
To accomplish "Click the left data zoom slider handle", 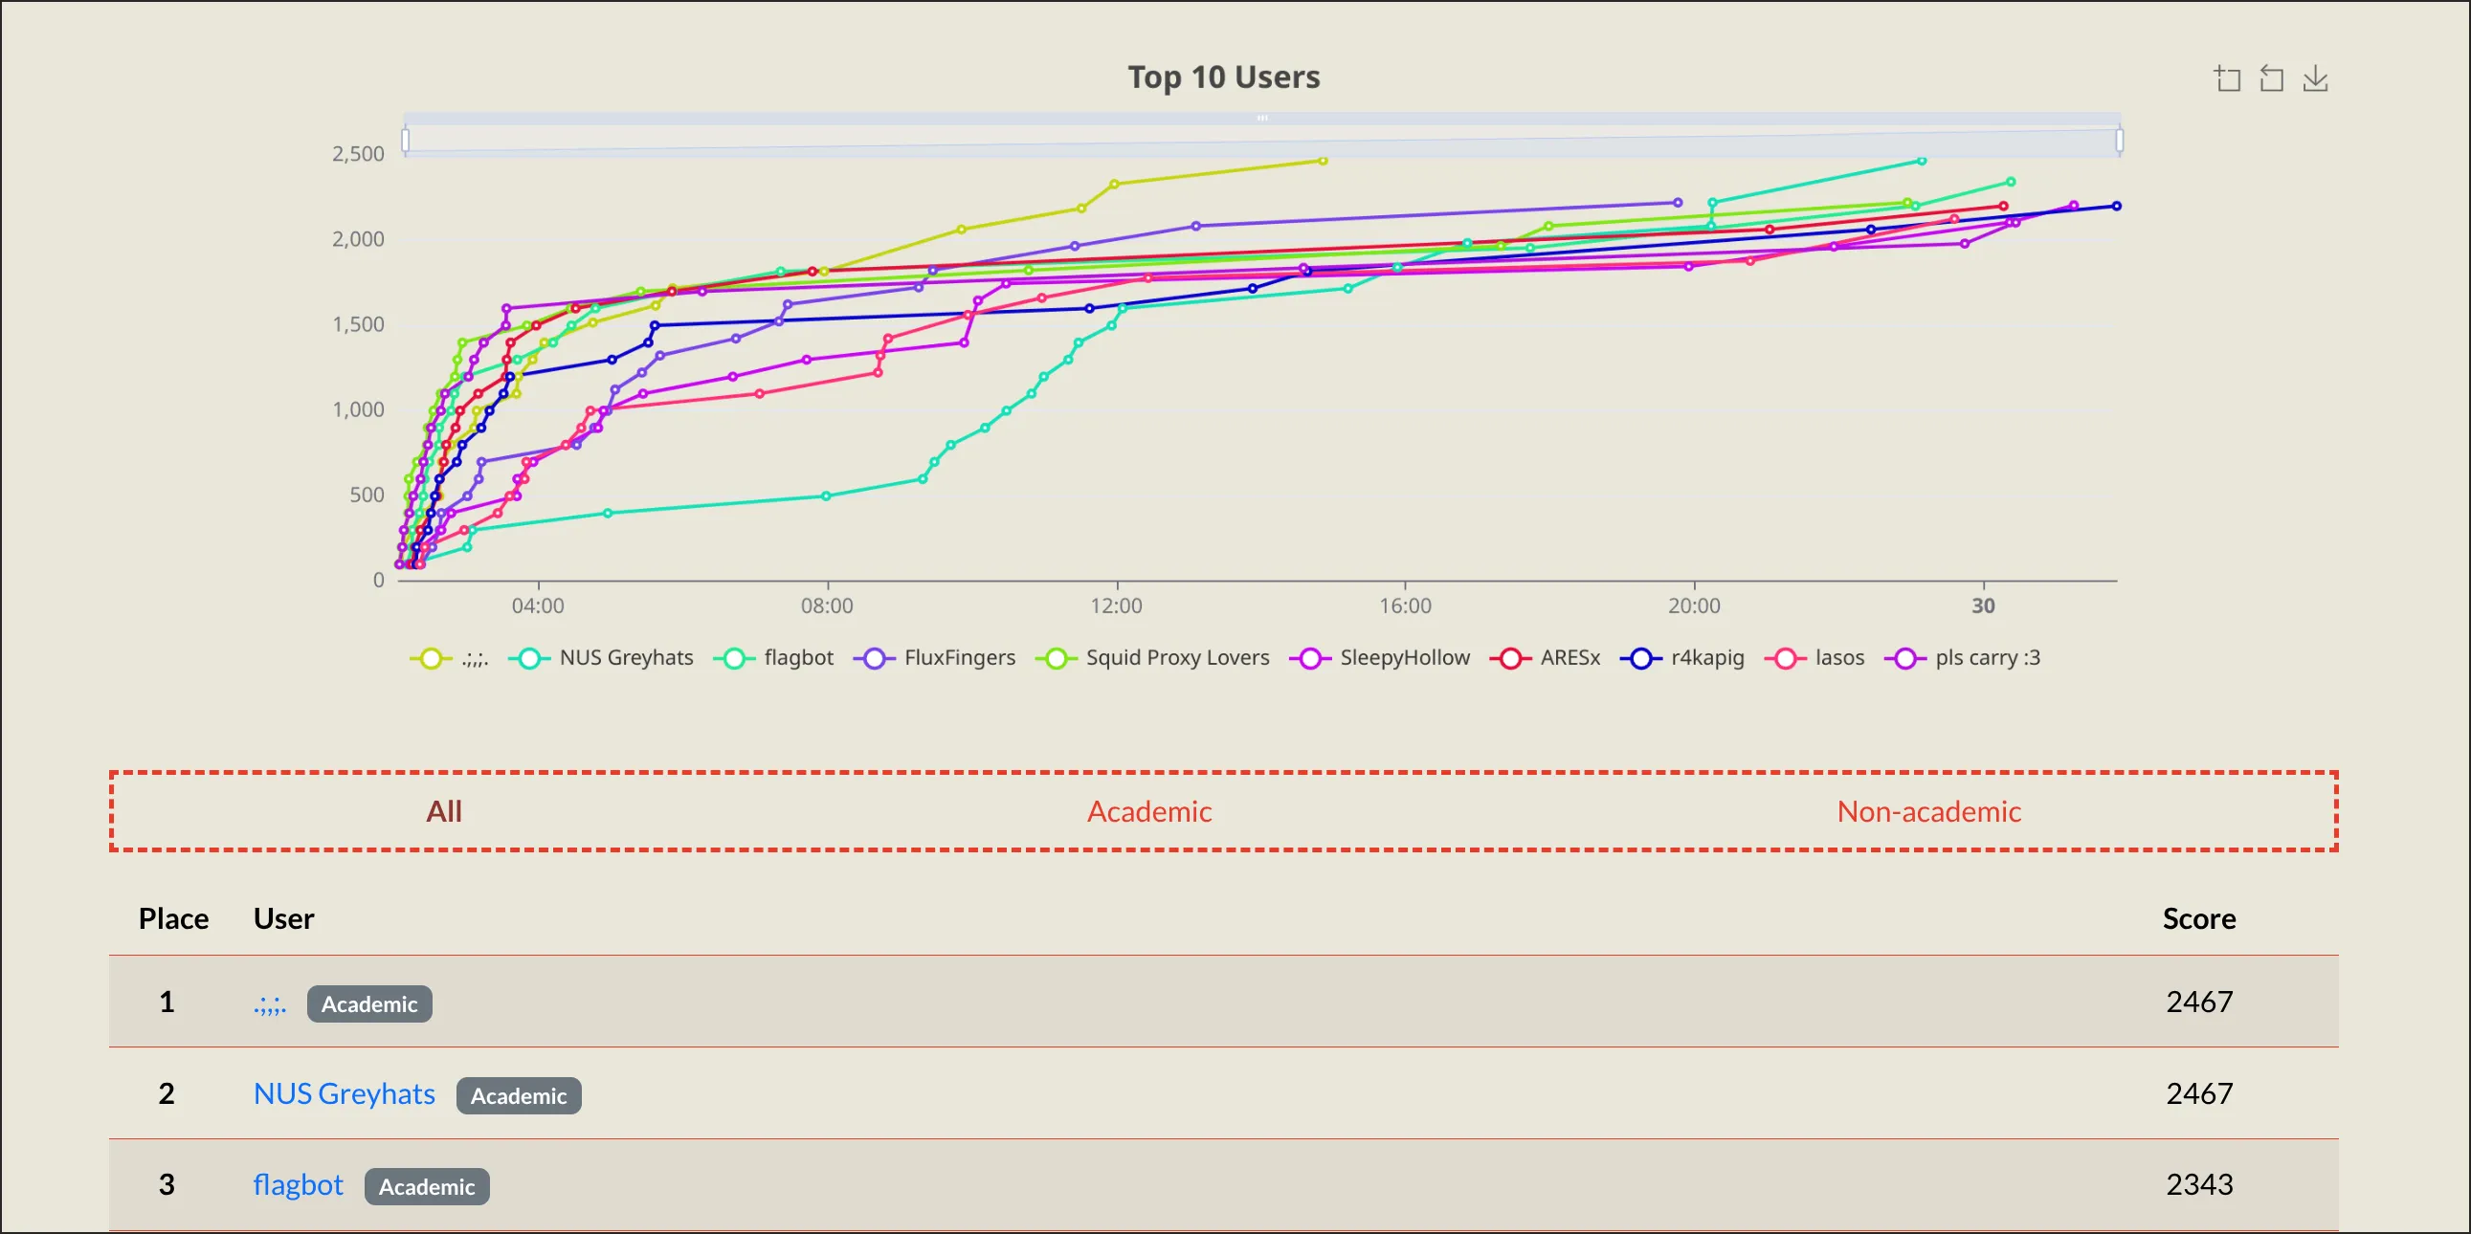I will 406,141.
